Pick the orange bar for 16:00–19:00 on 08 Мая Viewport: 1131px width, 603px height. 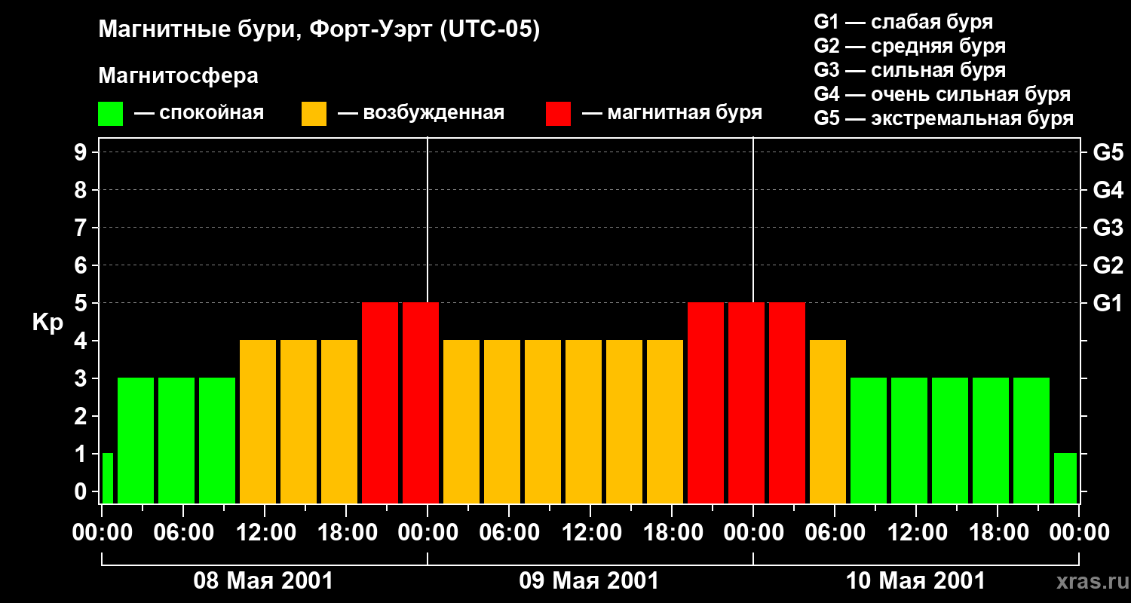(x=339, y=422)
